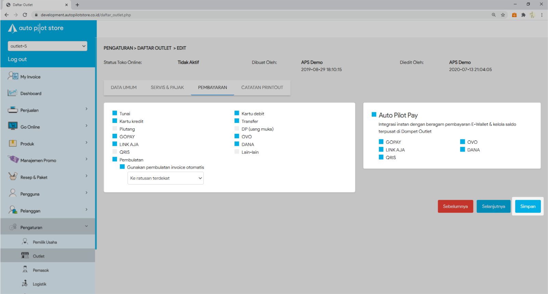The image size is (548, 294).
Task: Switch to the SERVIS & PAJAK tab
Action: (x=167, y=88)
